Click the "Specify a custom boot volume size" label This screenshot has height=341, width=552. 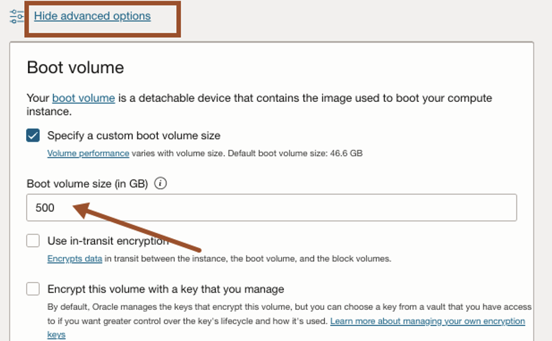point(134,135)
